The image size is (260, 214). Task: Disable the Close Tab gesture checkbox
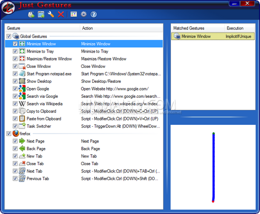click(15, 164)
